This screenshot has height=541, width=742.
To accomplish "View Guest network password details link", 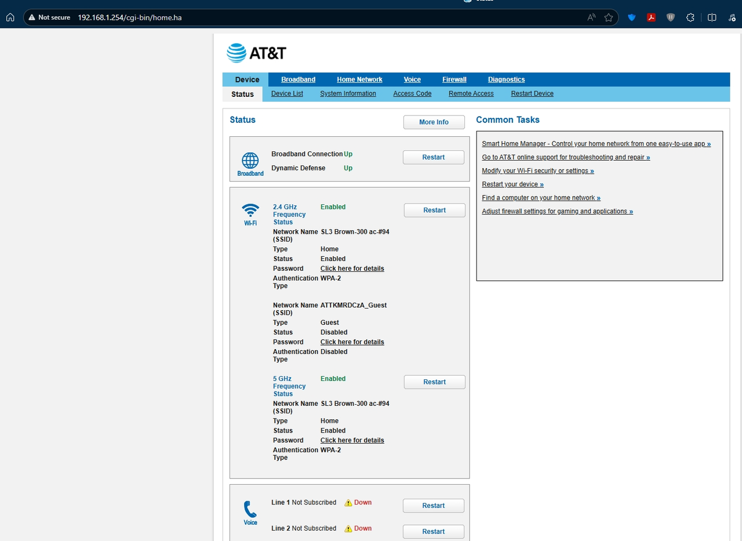I will [352, 342].
